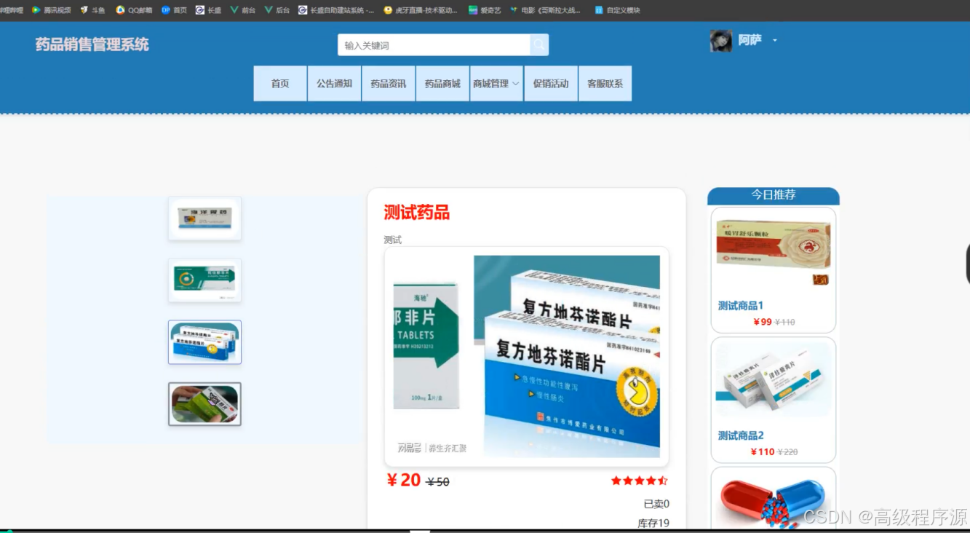This screenshot has height=533, width=970.
Task: Click the ¥20 current price
Action: pyautogui.click(x=404, y=480)
